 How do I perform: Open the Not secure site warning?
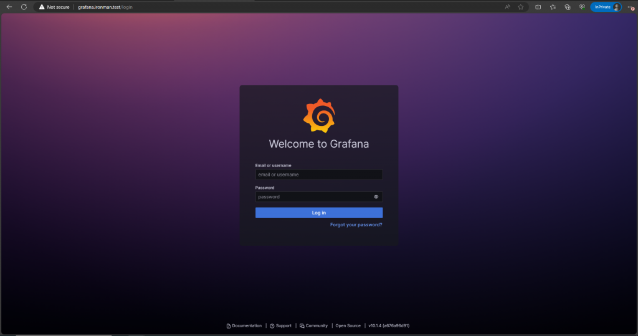(54, 7)
